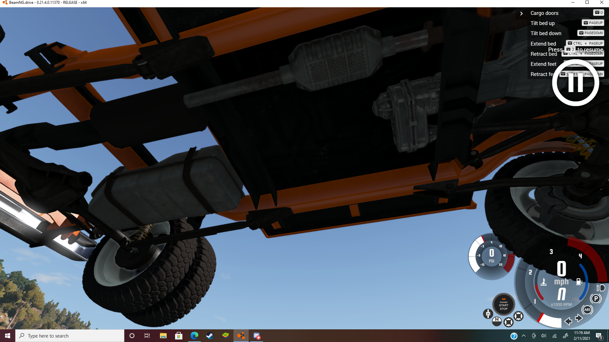Click the driveshaft transfer case icon

[488, 314]
